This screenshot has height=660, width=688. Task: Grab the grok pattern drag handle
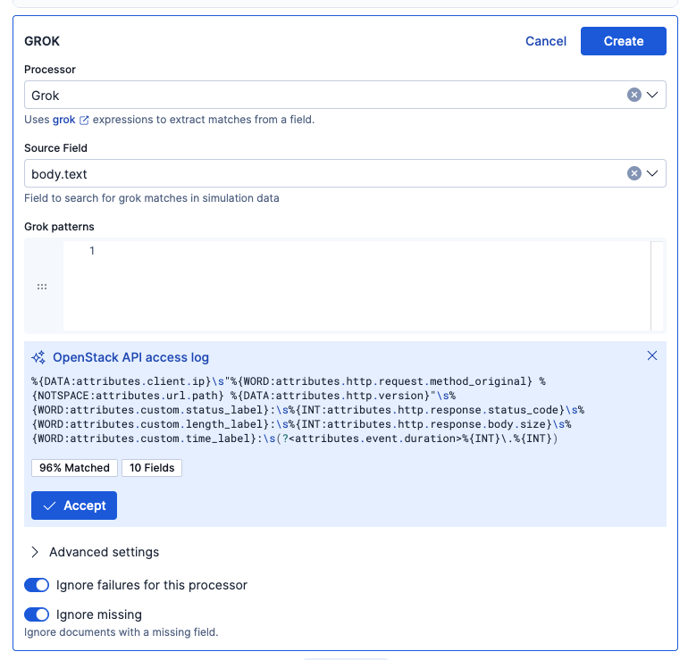(x=42, y=287)
